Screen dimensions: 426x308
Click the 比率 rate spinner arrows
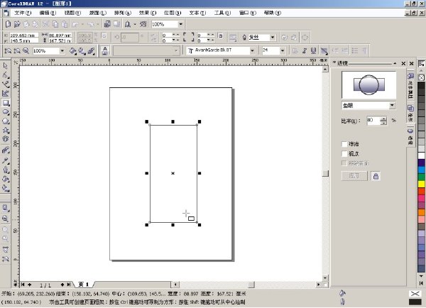click(x=383, y=121)
